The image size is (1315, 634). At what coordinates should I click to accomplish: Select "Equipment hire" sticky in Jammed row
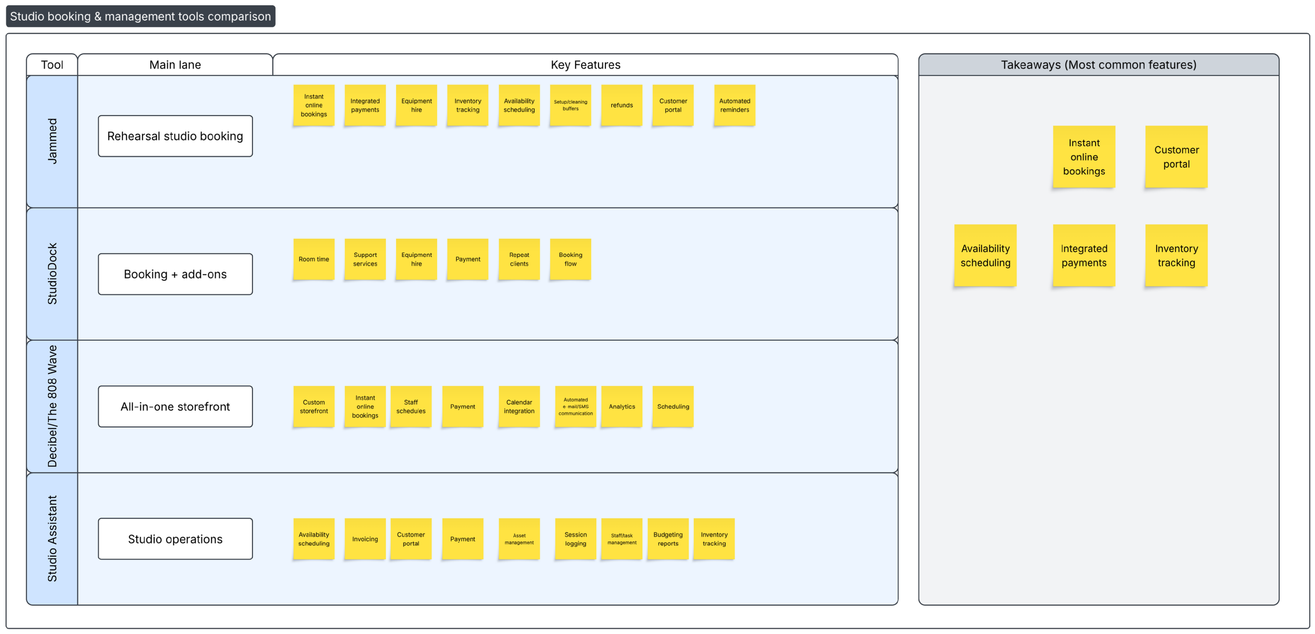tap(417, 105)
